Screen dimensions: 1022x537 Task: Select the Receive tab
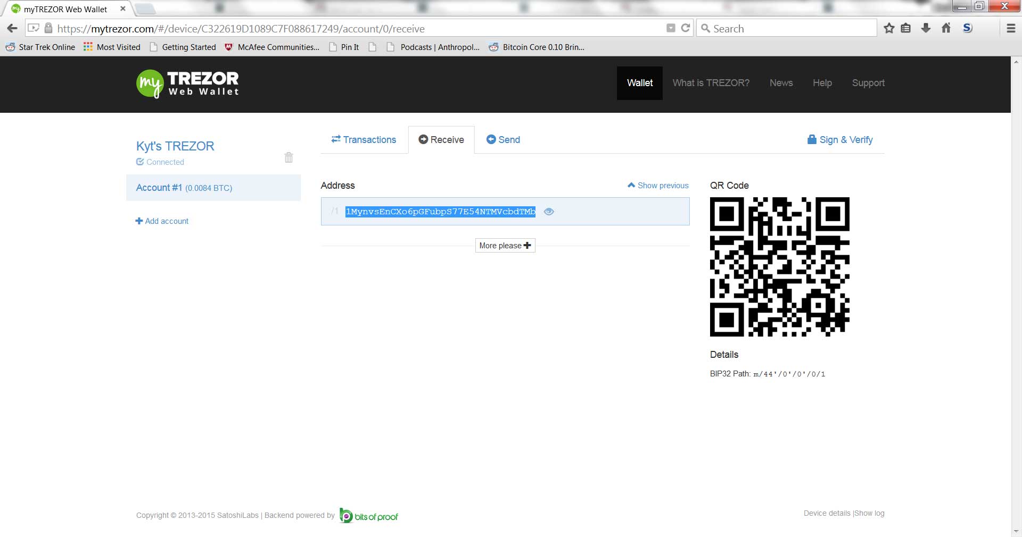coord(441,140)
